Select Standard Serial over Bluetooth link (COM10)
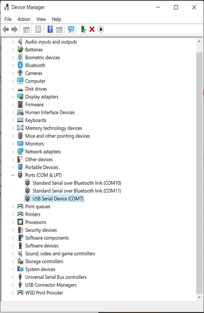 pos(77,183)
